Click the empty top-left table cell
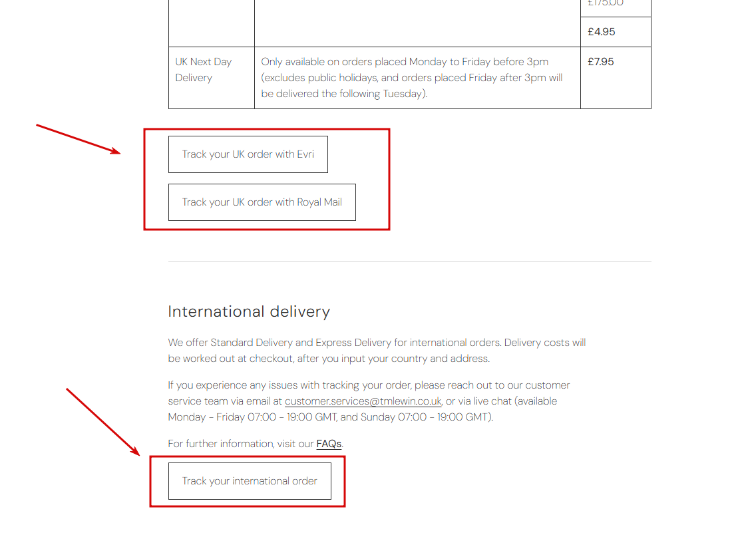 click(x=211, y=23)
